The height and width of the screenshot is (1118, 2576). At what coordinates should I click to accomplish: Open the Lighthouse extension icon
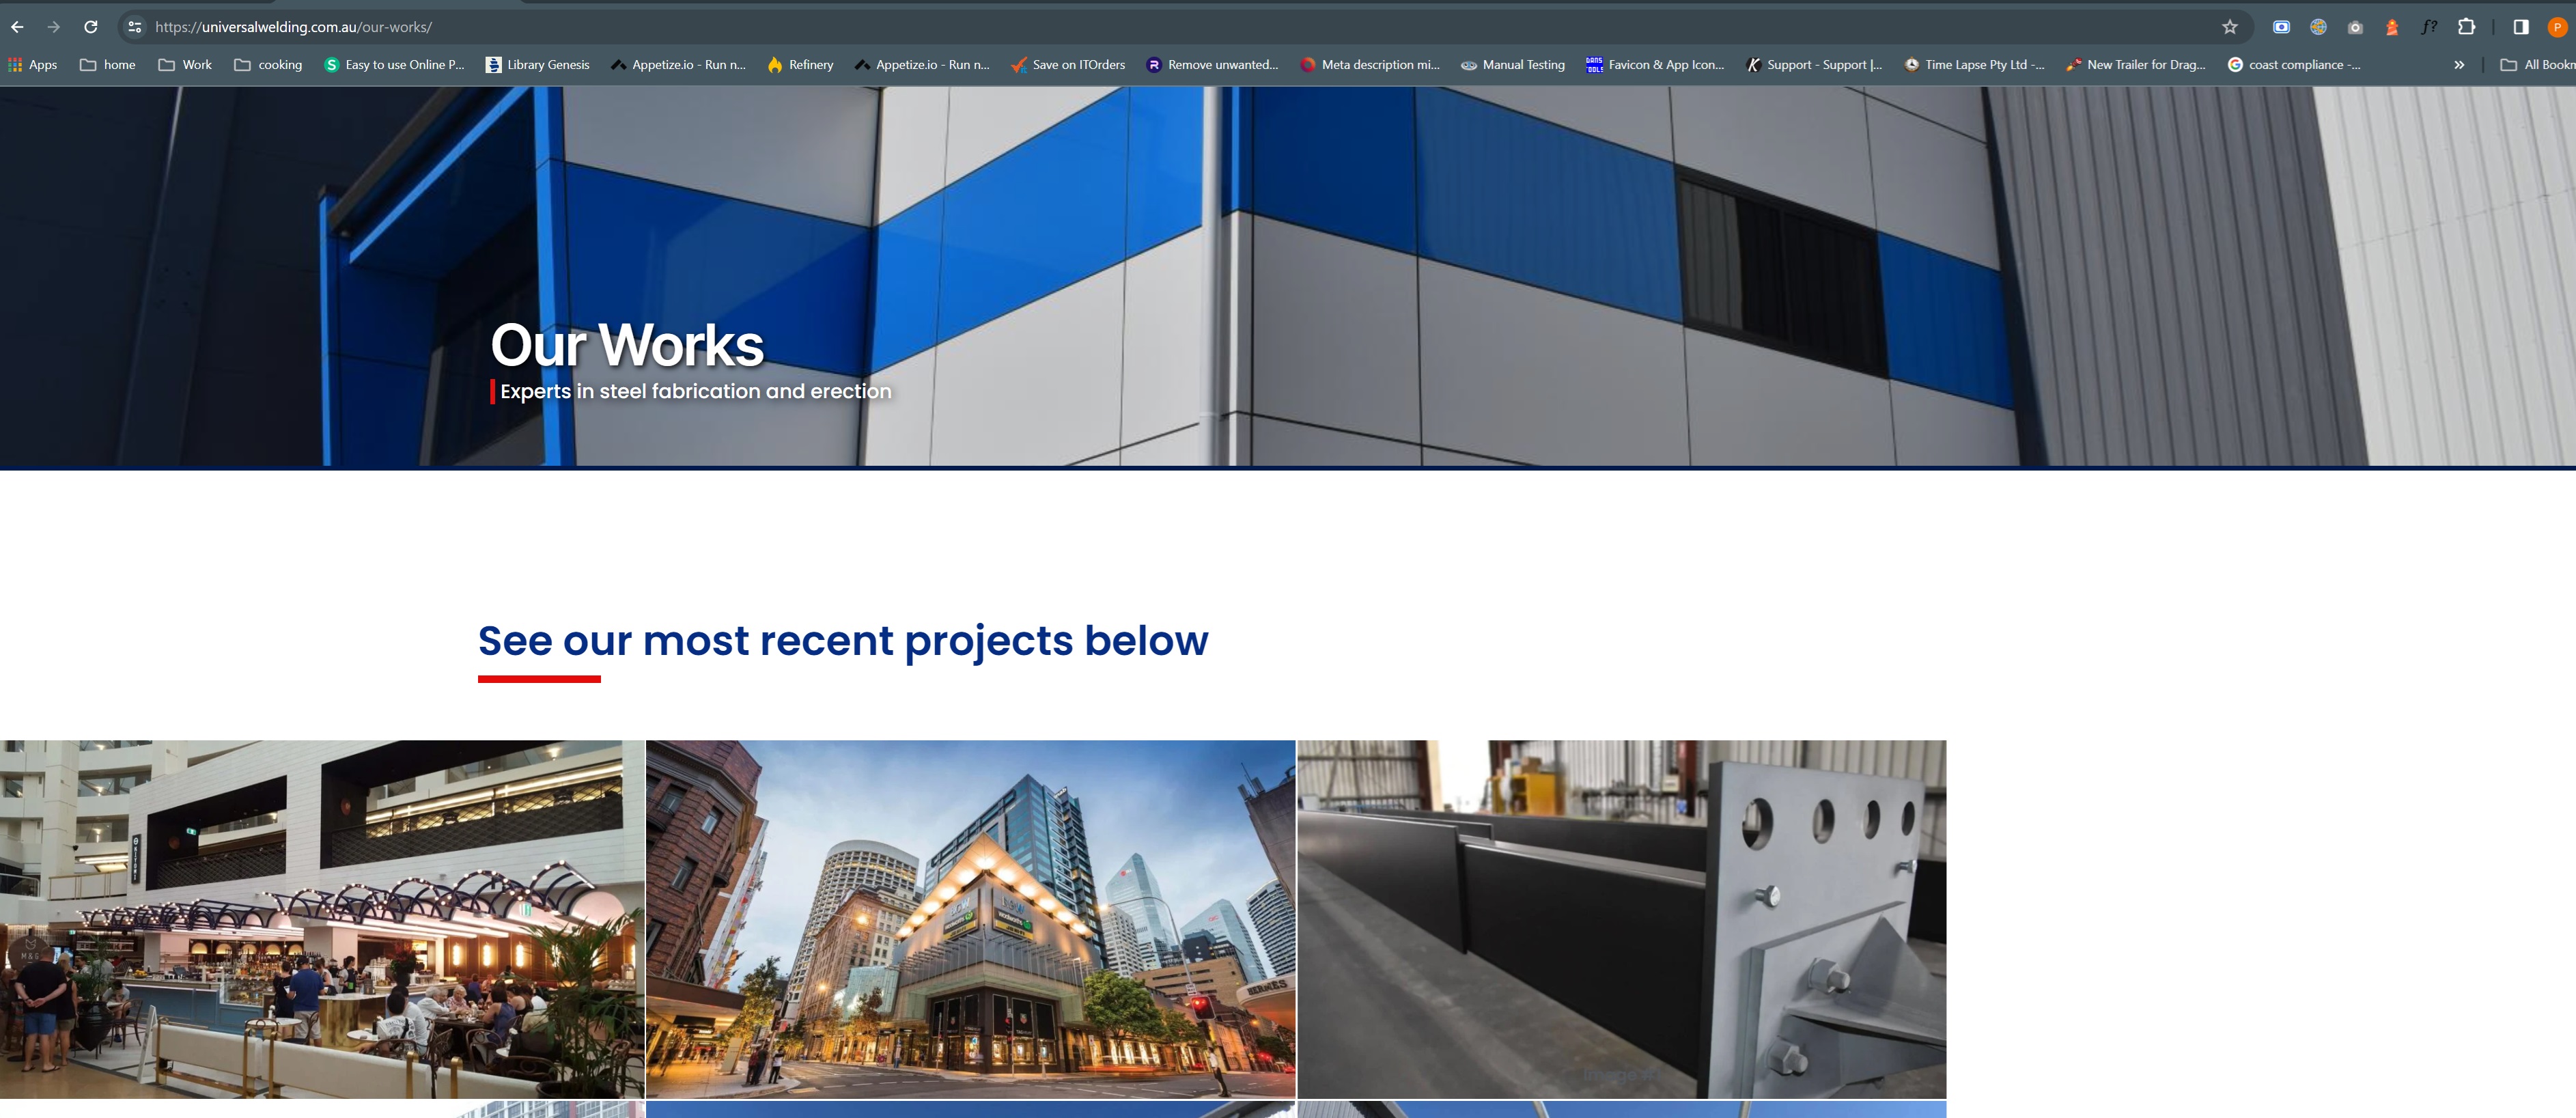click(x=2391, y=27)
